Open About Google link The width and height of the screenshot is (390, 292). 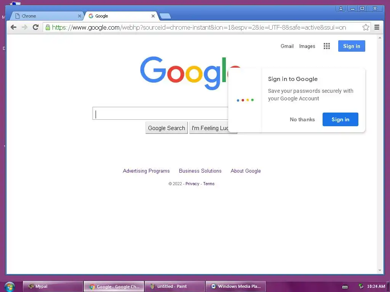(x=246, y=171)
